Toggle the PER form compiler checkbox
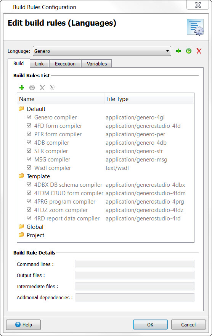The height and width of the screenshot is (336, 212). [x=29, y=134]
